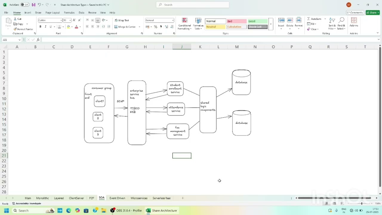Click the Share button
382x215 pixels.
(373, 13)
